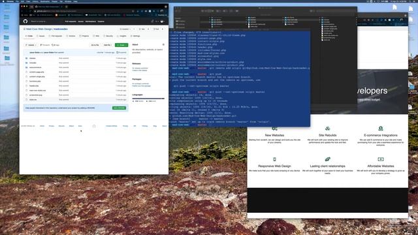Open Pull requests in GitHub top navigation

(71, 22)
